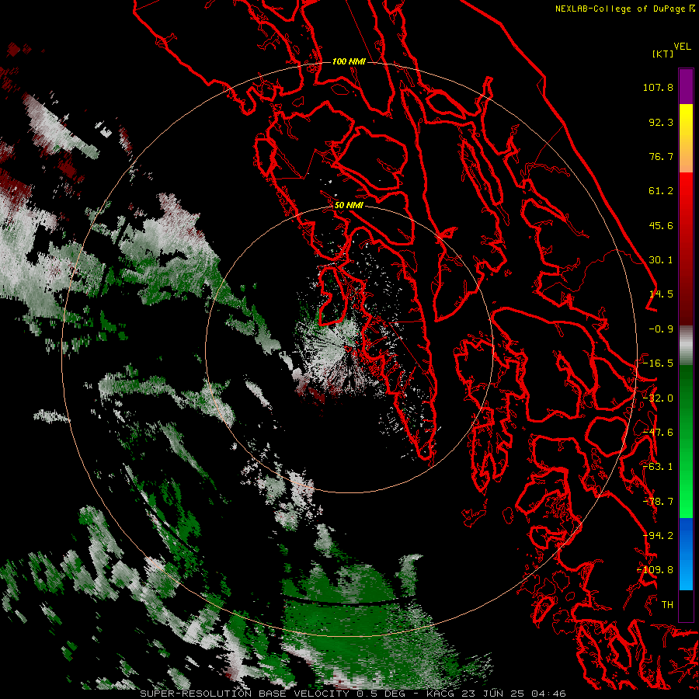This screenshot has height=699, width=699.
Task: Click the 14.5 velocity scale value
Action: (x=661, y=294)
